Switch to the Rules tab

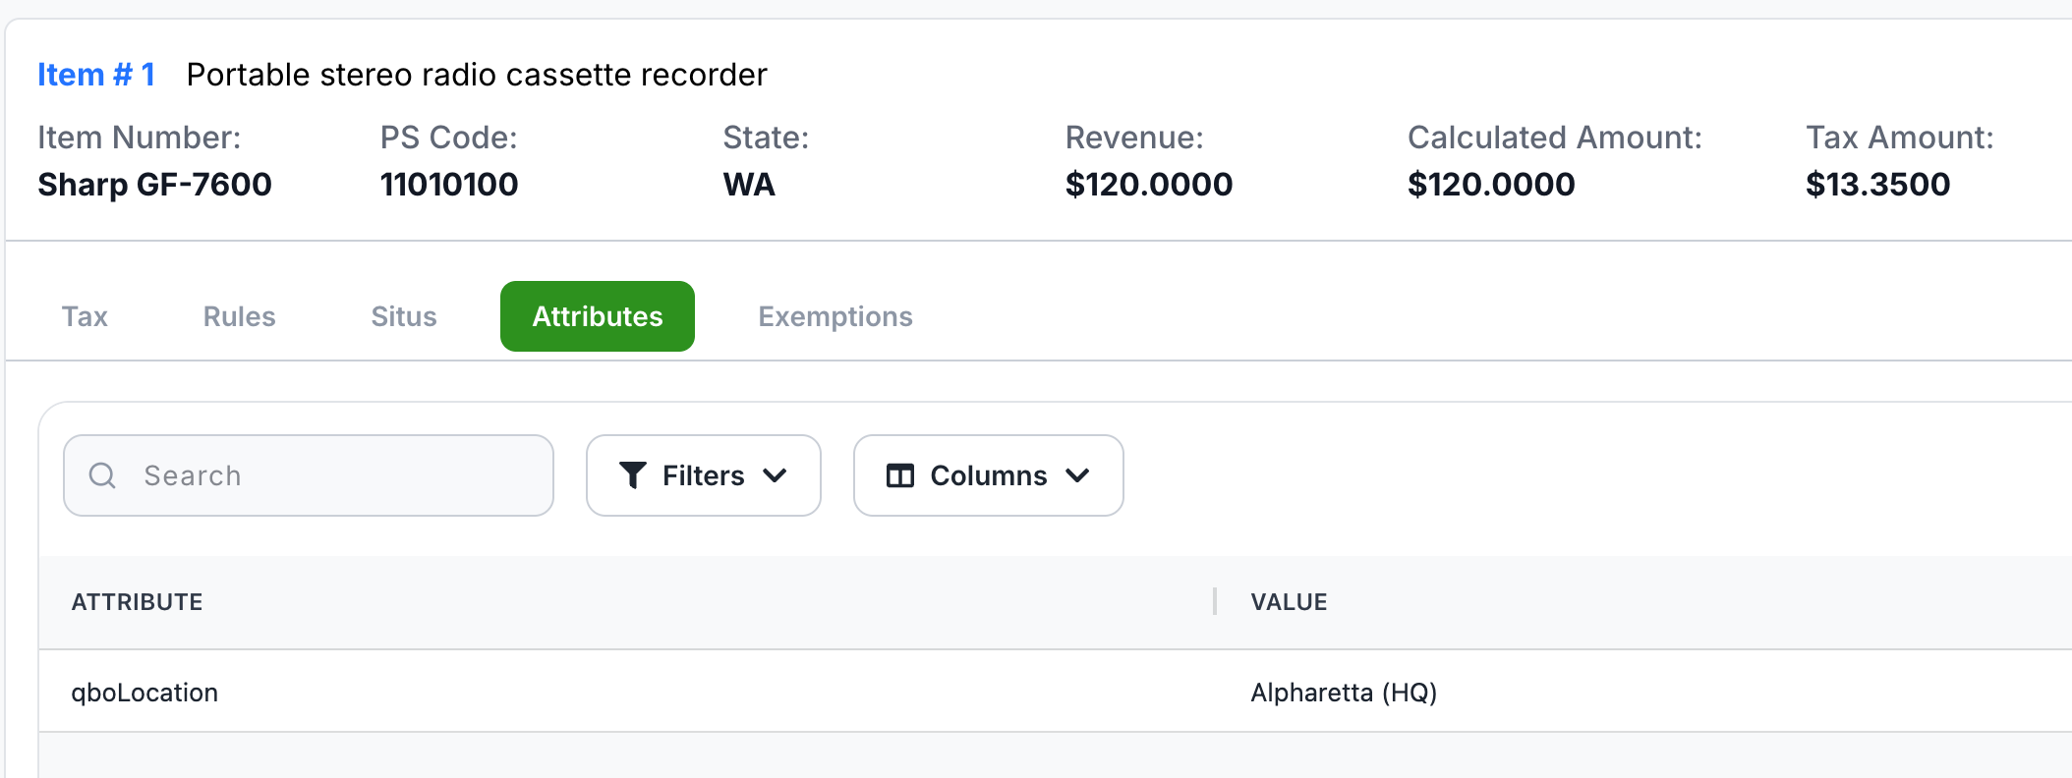(x=239, y=316)
